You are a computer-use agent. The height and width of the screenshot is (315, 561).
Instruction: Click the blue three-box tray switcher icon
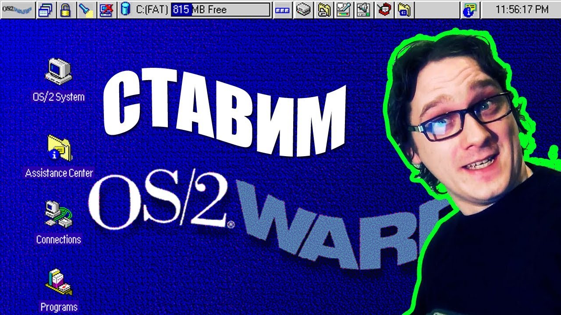(x=282, y=10)
